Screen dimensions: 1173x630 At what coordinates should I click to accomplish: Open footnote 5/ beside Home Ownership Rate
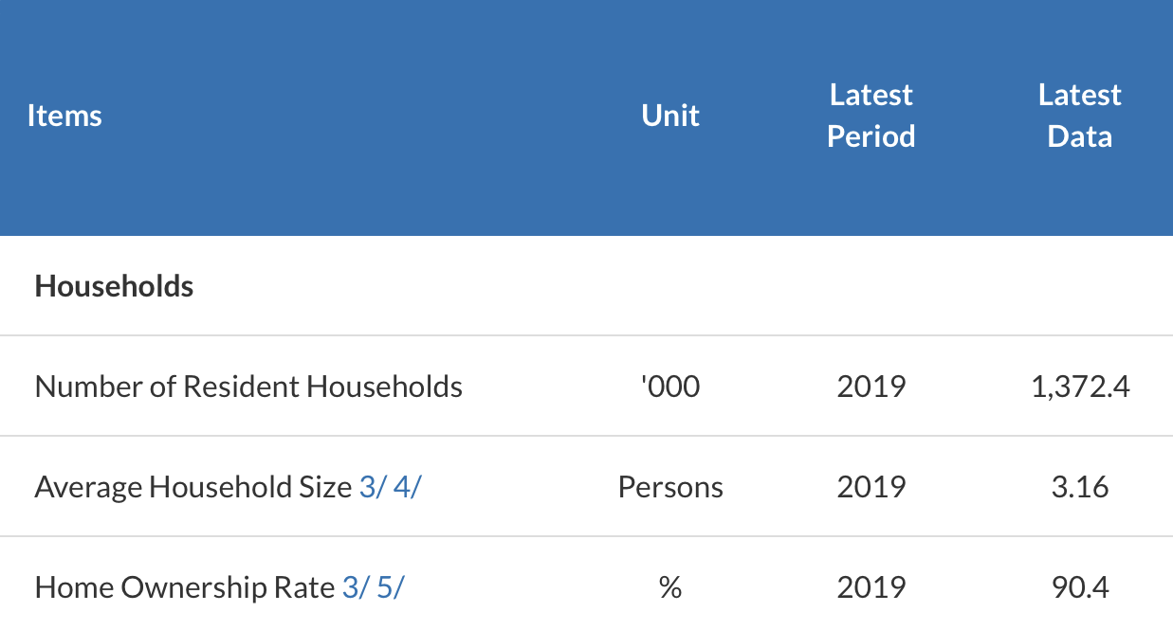390,587
